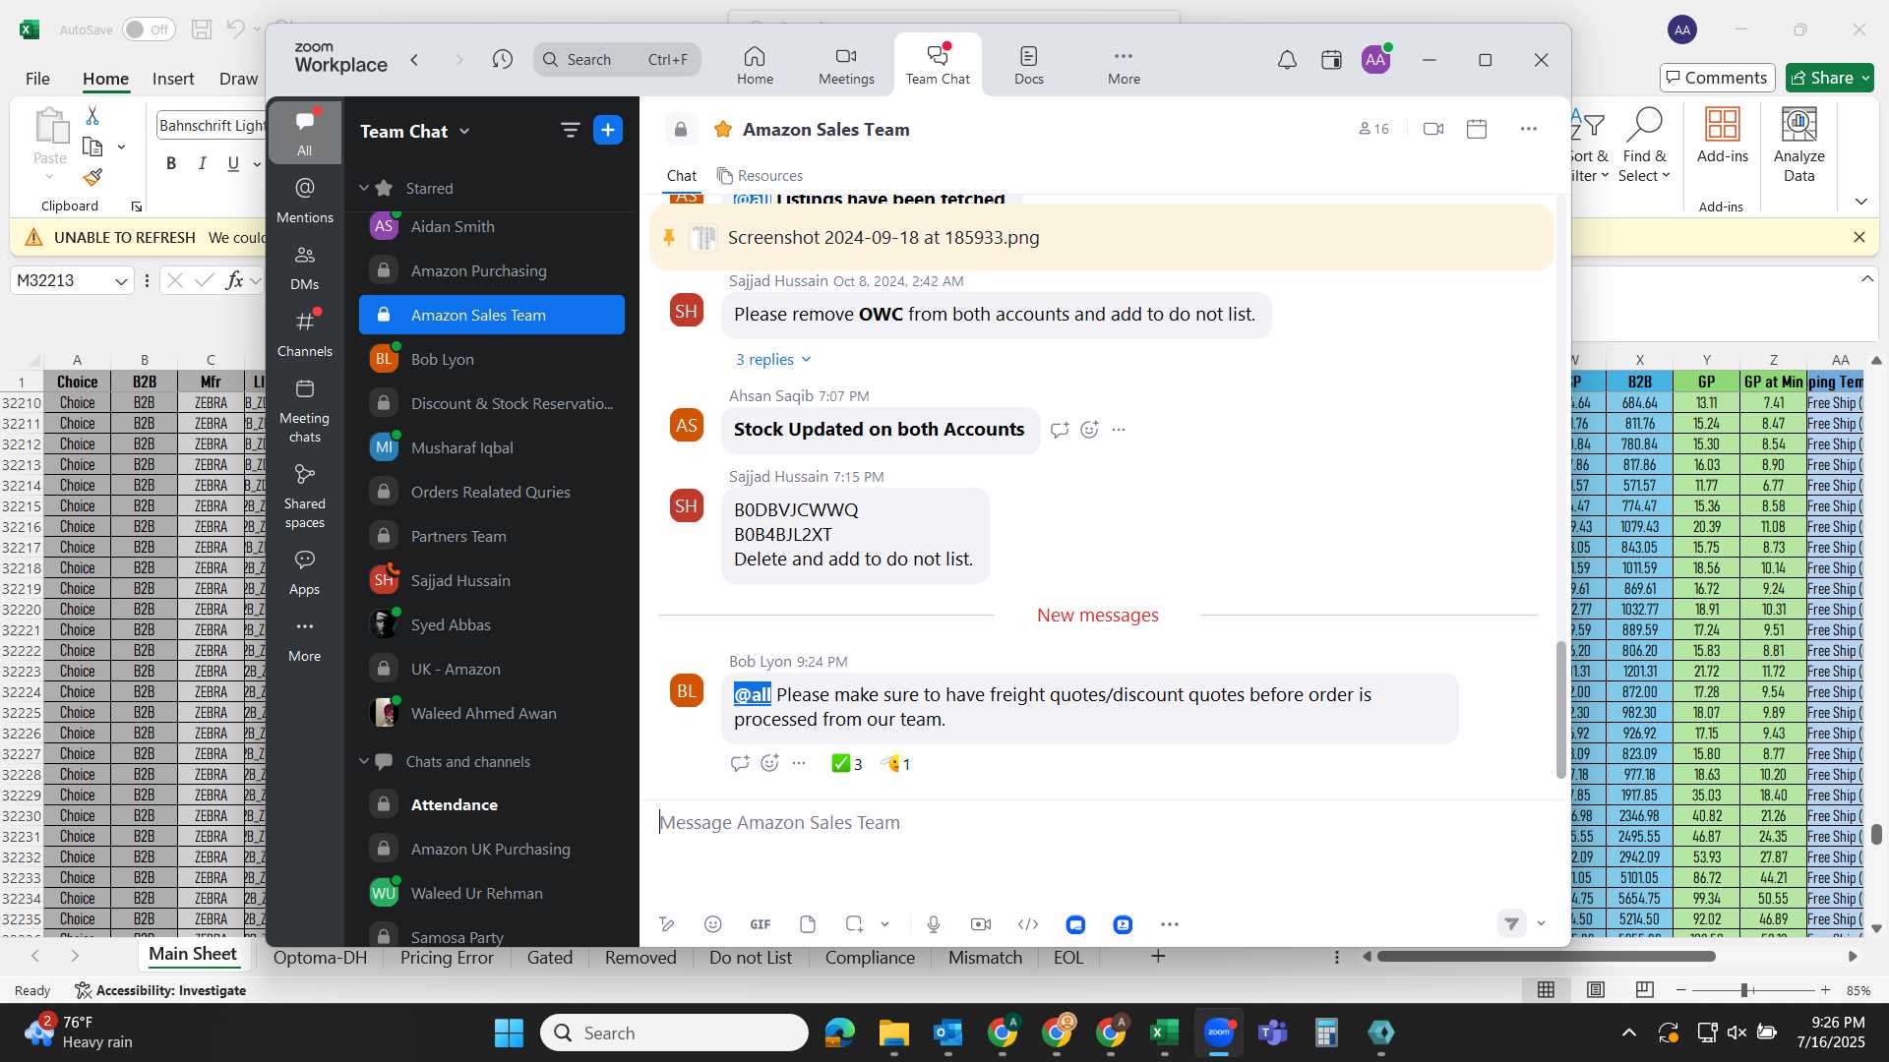Reply to Bob Lyon's freight quotes message
The image size is (1889, 1062).
740,763
